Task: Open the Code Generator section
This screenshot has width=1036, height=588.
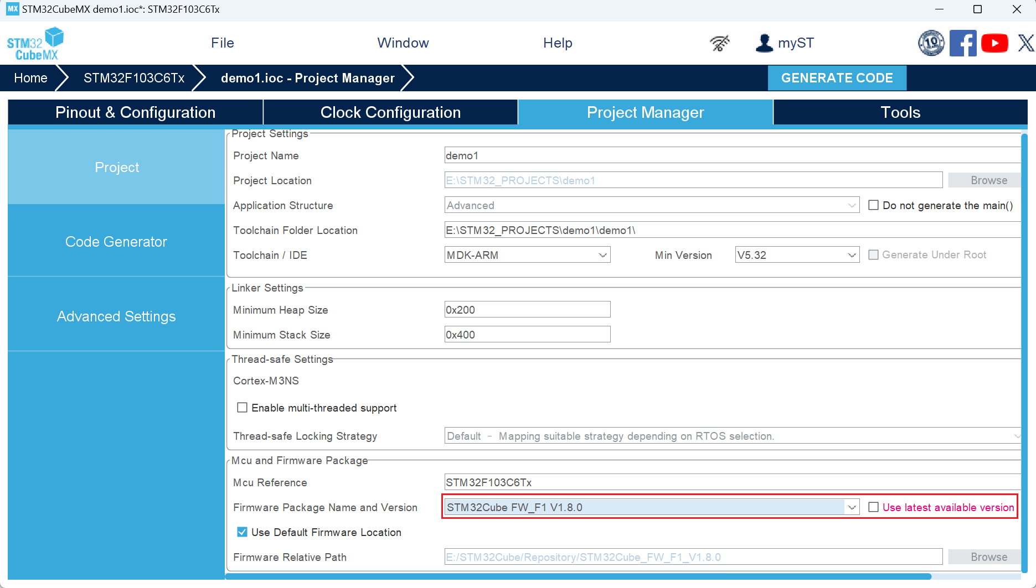Action: click(x=116, y=242)
